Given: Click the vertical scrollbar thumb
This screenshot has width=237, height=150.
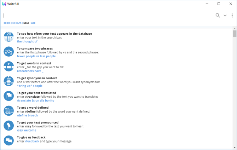Looking at the screenshot, I should coord(235,34).
